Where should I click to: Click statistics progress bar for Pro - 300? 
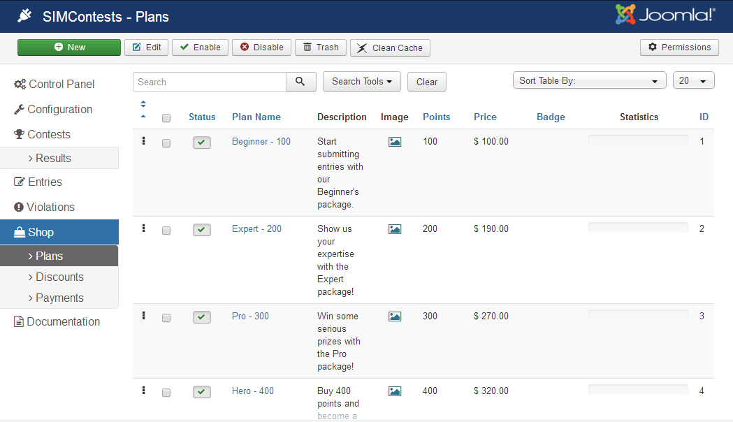tap(638, 314)
